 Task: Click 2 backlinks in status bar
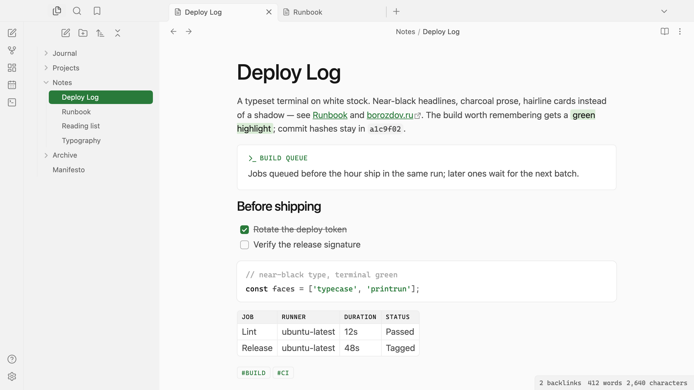point(560,383)
